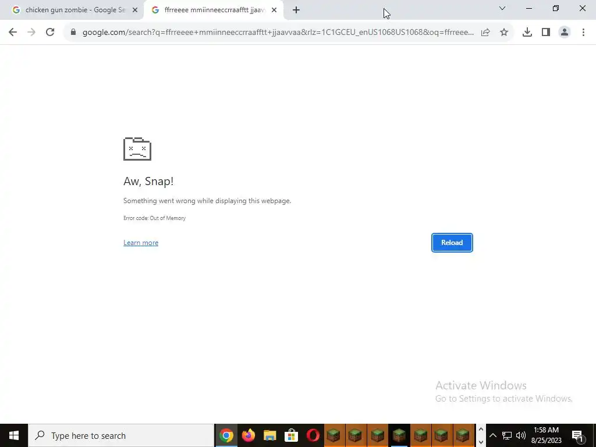Launch Firefox from the taskbar
596x447 pixels.
[x=248, y=435]
